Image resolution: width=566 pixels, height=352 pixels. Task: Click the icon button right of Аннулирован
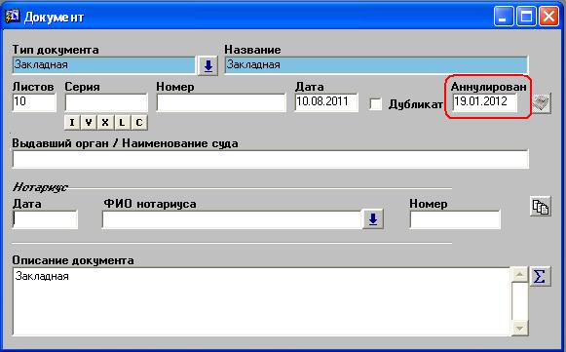(542, 103)
